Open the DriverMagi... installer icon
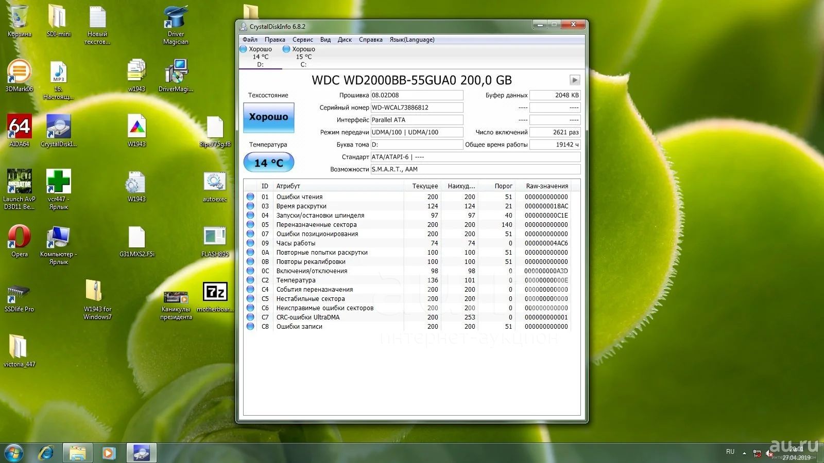This screenshot has height=463, width=824. [176, 76]
